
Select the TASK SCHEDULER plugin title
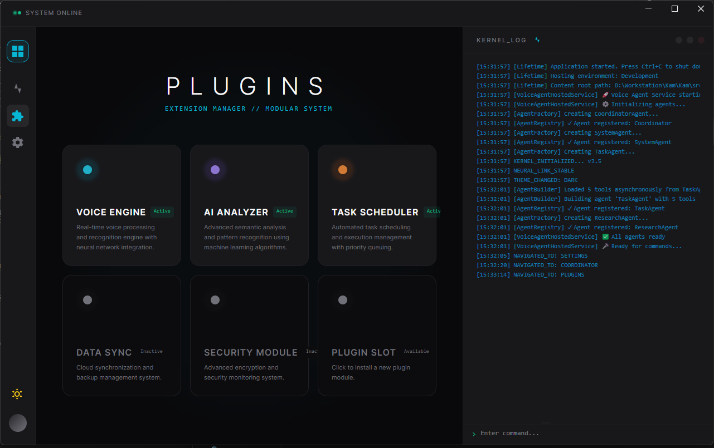click(375, 212)
